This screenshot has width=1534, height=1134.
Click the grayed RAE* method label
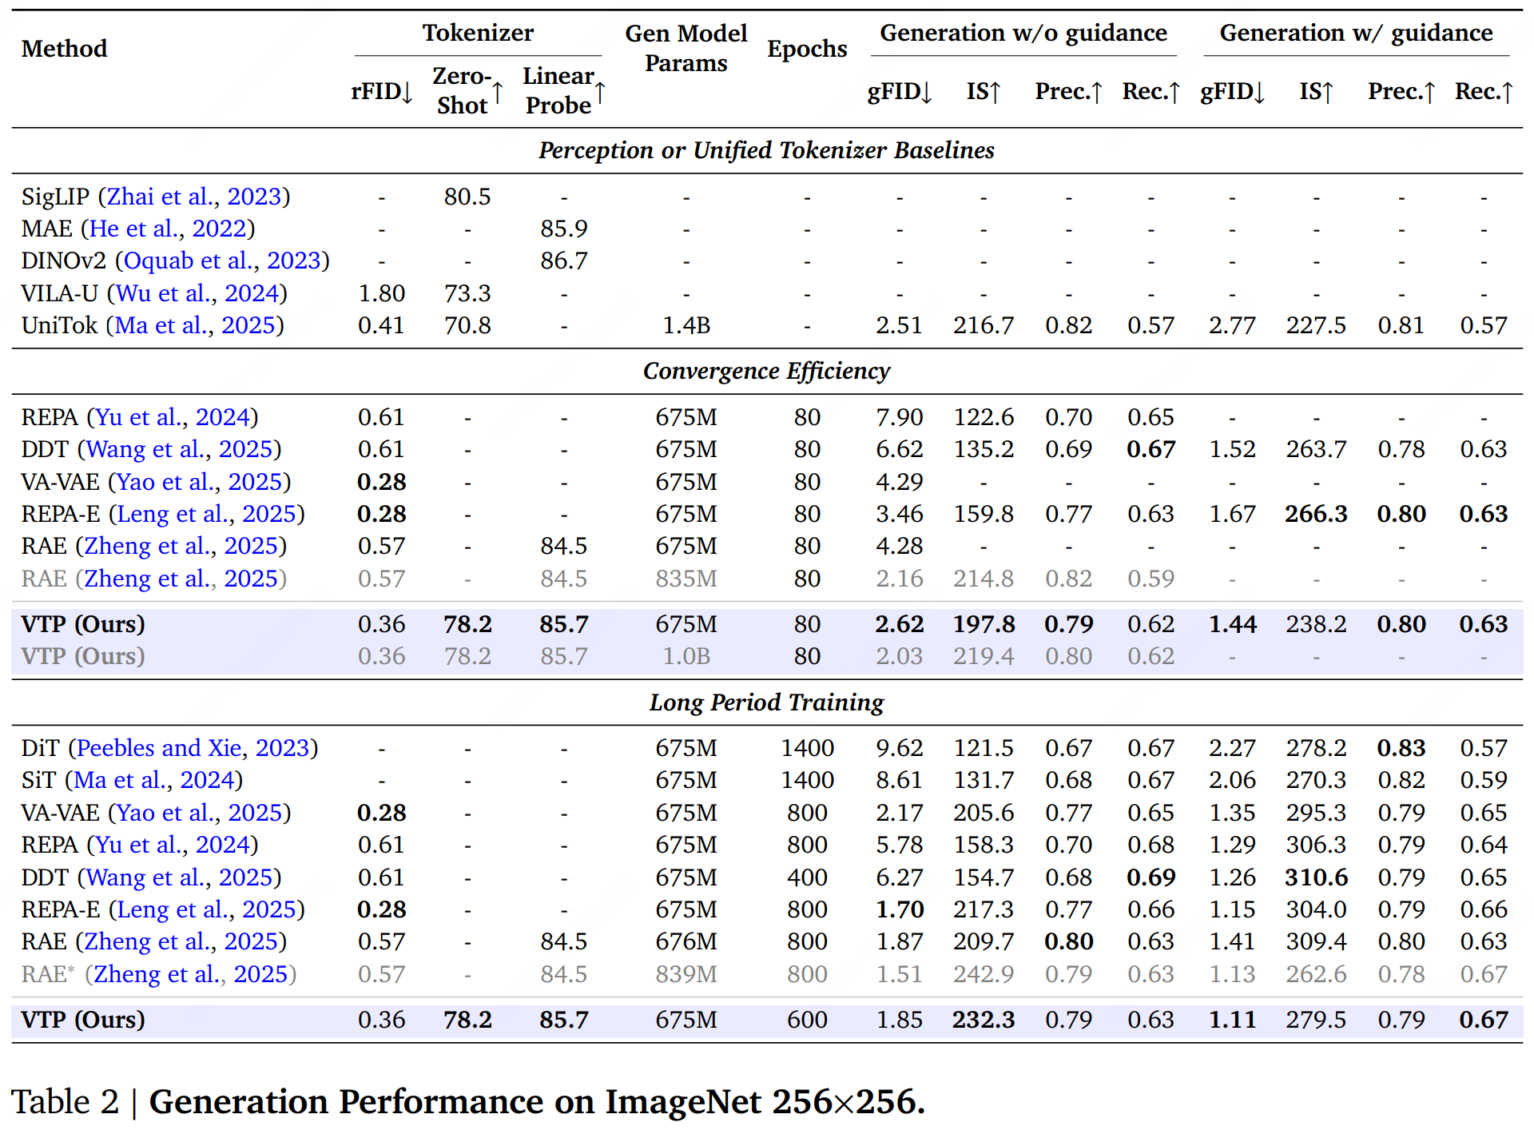48,974
